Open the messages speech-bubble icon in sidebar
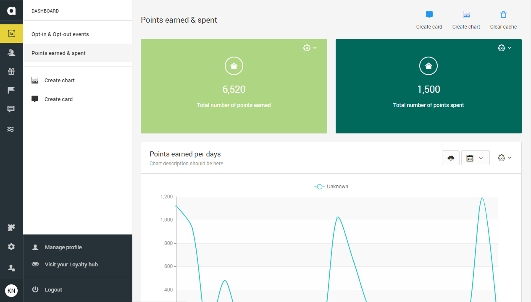531x302 pixels. pos(11,109)
